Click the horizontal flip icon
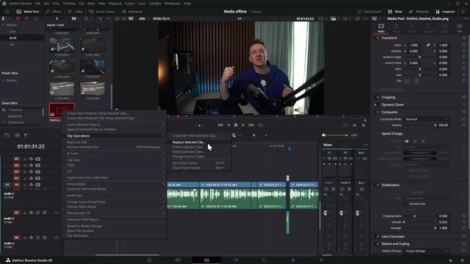470x264 pixels. point(407,81)
